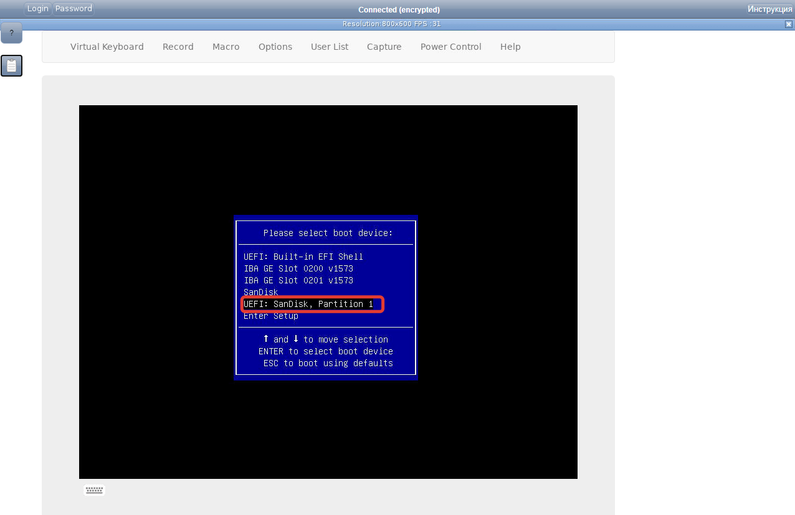Image resolution: width=795 pixels, height=515 pixels.
Task: Select UEFI: SanDisk, Partition 1 entry
Action: [308, 304]
